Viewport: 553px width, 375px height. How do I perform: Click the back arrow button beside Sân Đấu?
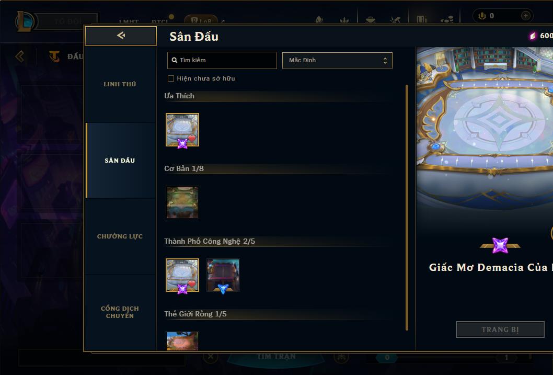121,36
